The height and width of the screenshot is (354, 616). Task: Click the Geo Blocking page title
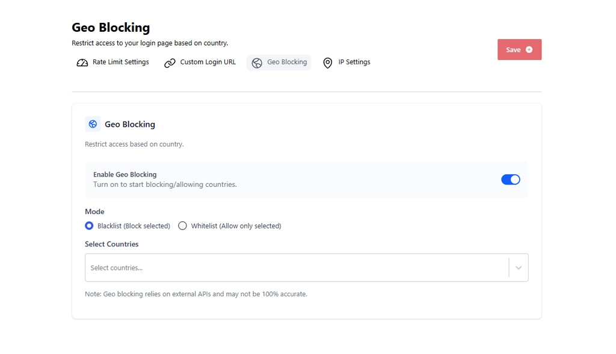tap(111, 28)
